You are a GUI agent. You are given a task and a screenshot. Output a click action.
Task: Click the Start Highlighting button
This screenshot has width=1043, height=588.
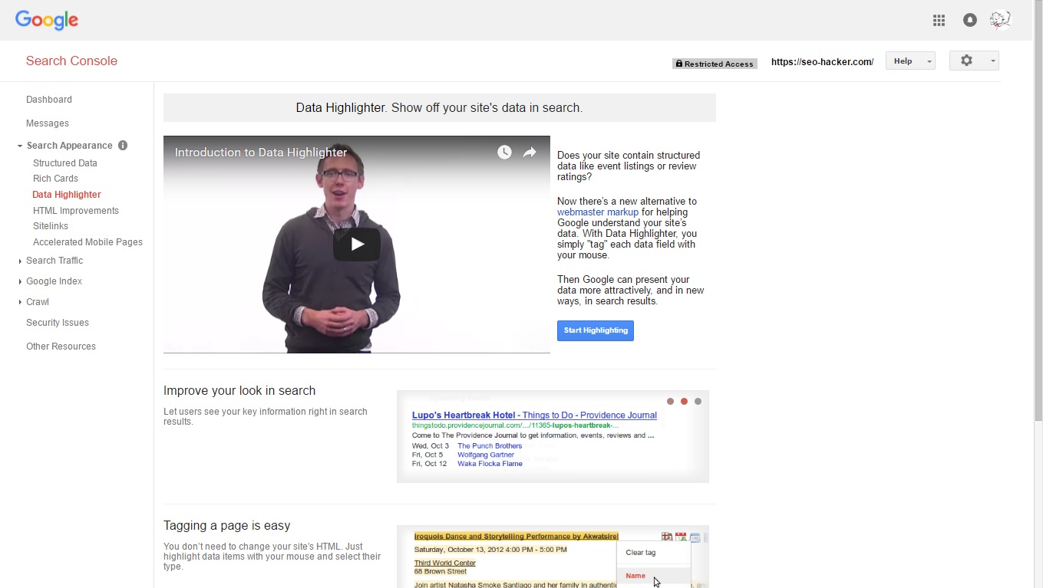coord(596,330)
